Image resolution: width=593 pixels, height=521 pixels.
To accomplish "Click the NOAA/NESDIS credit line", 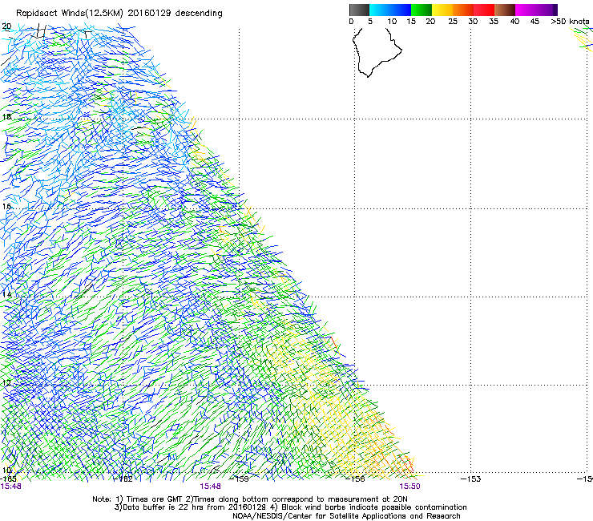I will point(346,516).
